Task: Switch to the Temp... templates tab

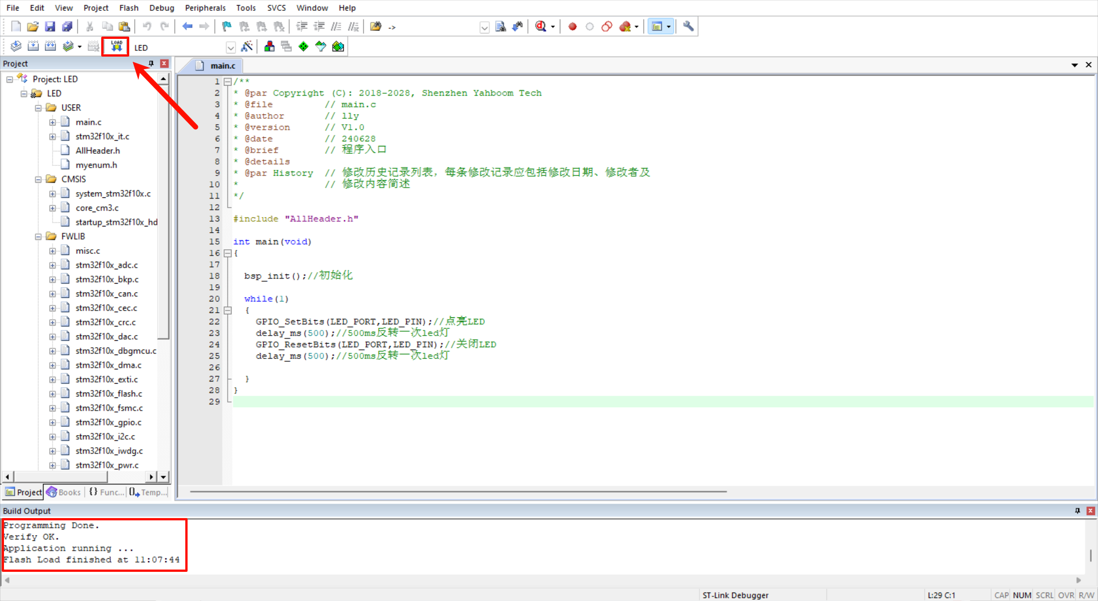Action: pos(148,492)
